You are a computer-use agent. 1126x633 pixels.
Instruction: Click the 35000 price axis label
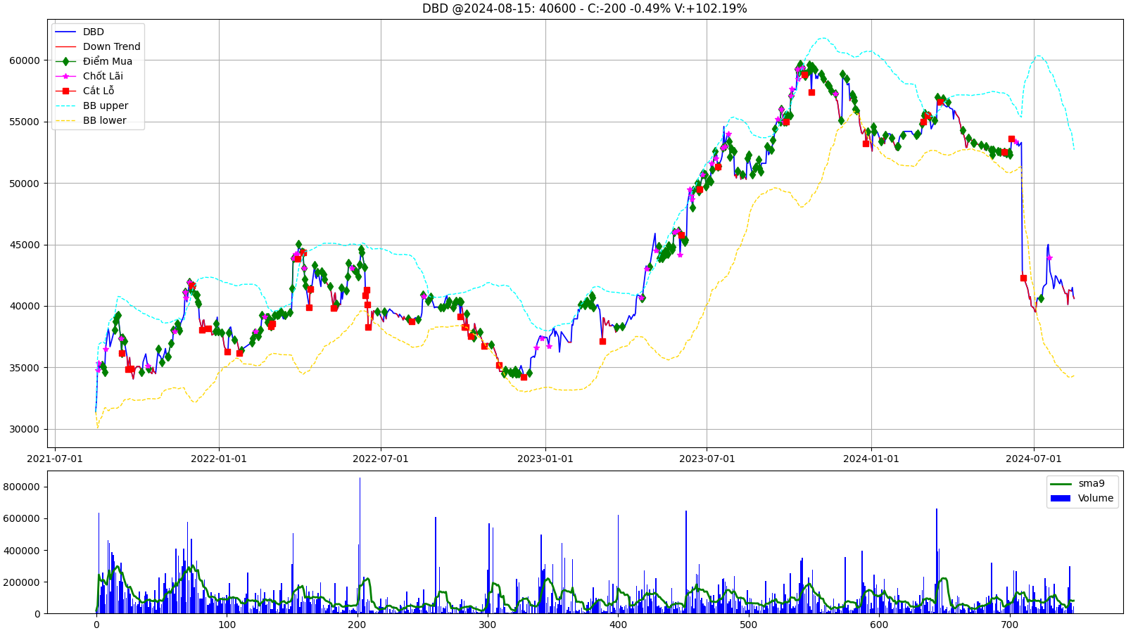tap(25, 368)
